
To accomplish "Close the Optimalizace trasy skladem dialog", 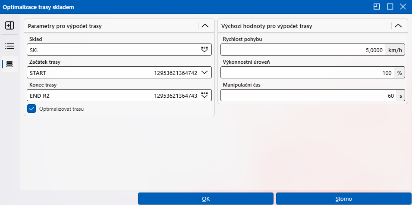I will pyautogui.click(x=403, y=6).
